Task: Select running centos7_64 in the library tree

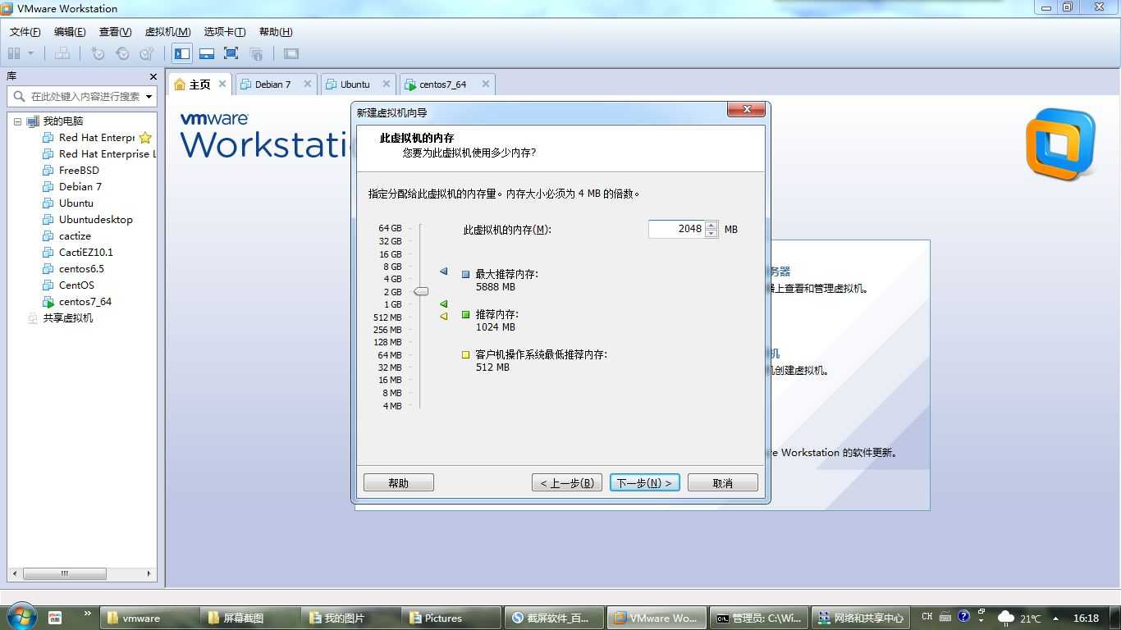Action: coord(85,302)
